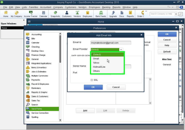Open Customers center icon
185x130 pixels.
pyautogui.click(x=67, y=14)
